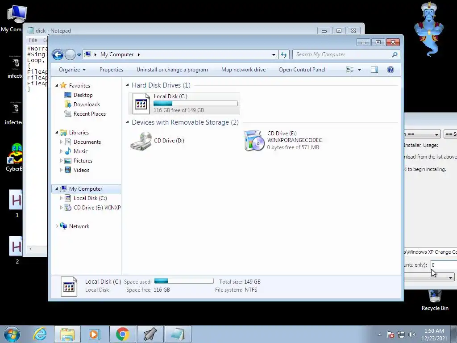
Task: Click the My Computer breadcrumb in address bar
Action: 117,54
